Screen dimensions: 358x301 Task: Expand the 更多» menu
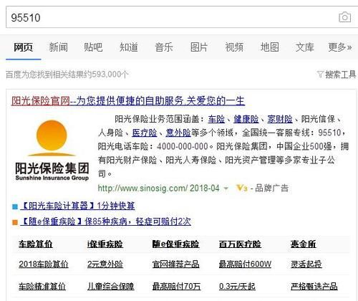[x=340, y=47]
